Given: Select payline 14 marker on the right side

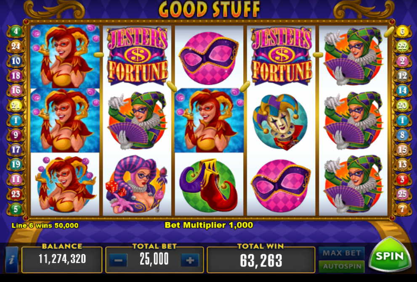Looking at the screenshot, I should (402, 90).
